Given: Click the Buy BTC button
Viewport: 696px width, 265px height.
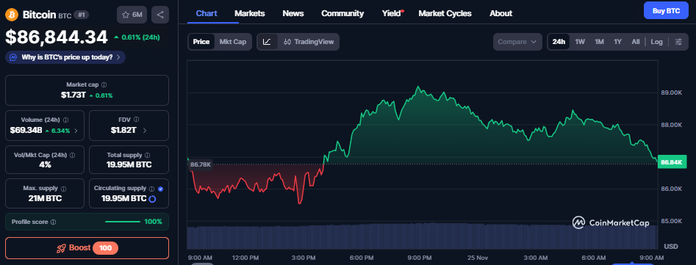Looking at the screenshot, I should [666, 10].
